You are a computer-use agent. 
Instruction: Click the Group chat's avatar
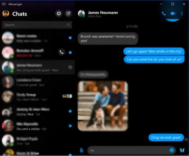8,97
